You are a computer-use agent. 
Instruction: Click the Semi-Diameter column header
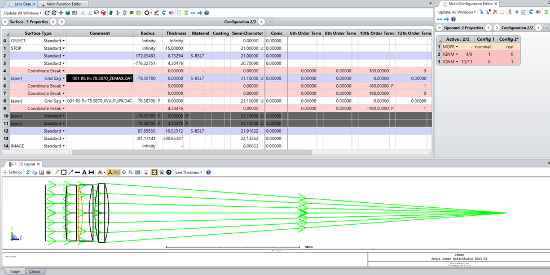[247, 33]
